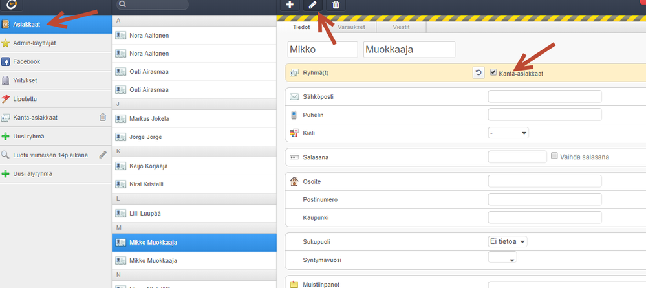Image resolution: width=646 pixels, height=288 pixels.
Task: Click the Osoite address field
Action: click(x=544, y=181)
